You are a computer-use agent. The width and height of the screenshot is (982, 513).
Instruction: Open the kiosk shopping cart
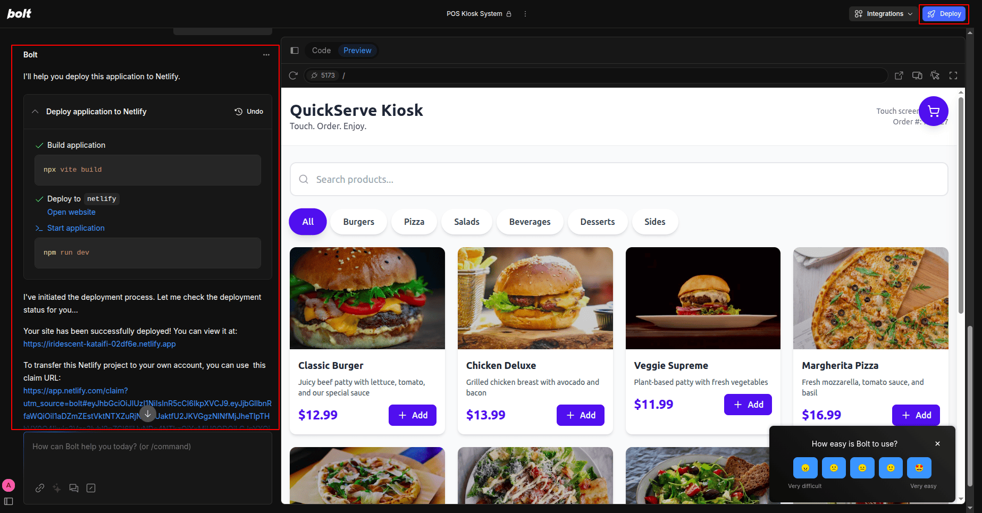pyautogui.click(x=934, y=111)
